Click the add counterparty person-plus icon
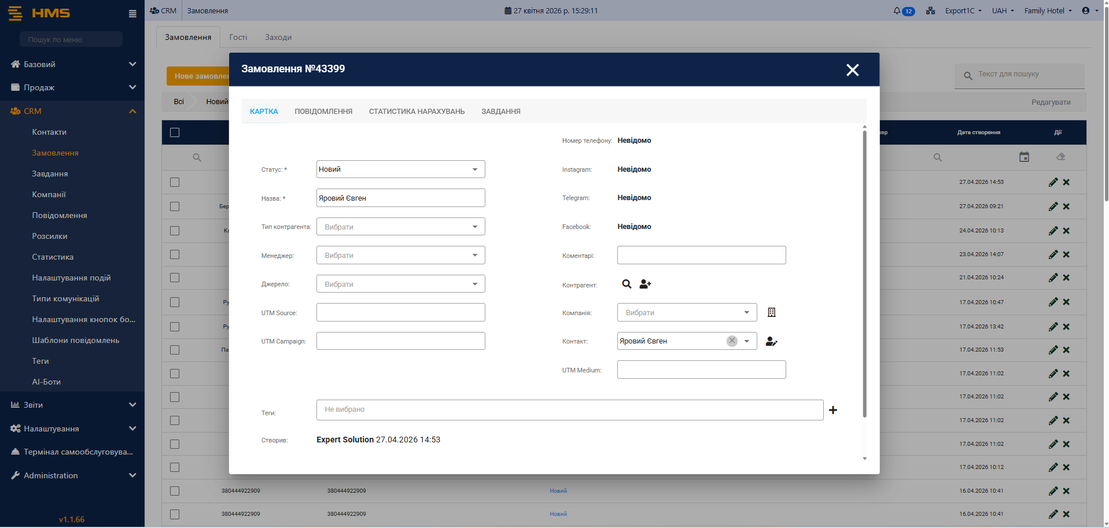1109x528 pixels. pyautogui.click(x=645, y=284)
